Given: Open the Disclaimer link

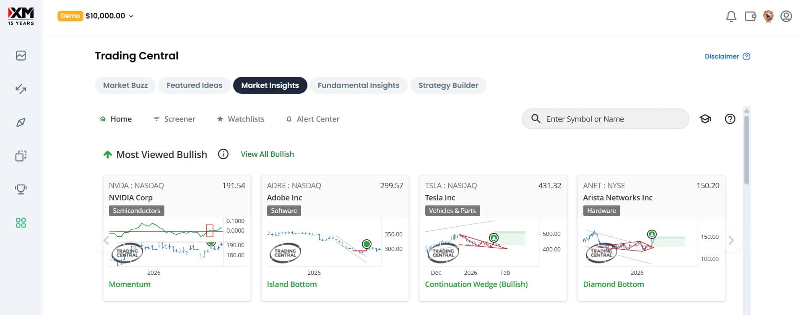Looking at the screenshot, I should click(x=722, y=56).
